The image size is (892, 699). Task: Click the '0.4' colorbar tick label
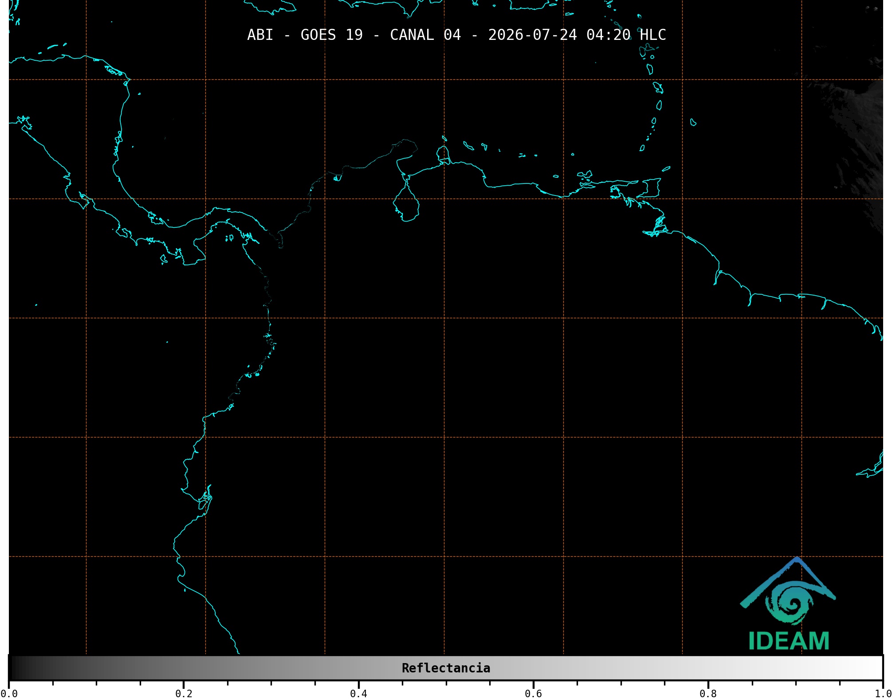click(x=358, y=694)
